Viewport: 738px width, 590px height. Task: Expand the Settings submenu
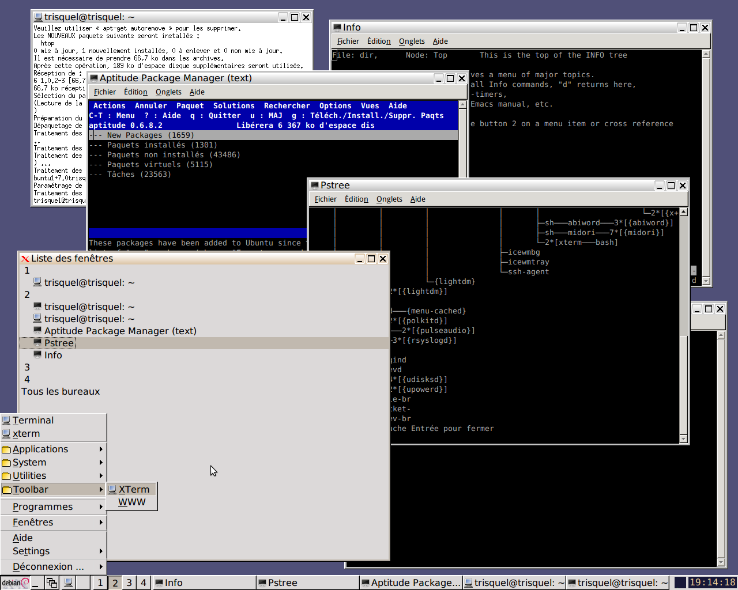point(54,551)
